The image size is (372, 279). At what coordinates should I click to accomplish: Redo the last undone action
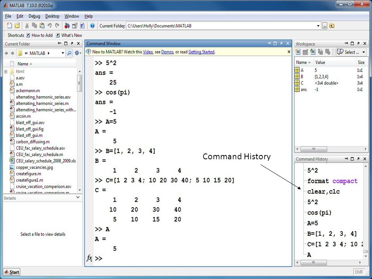tap(57, 26)
